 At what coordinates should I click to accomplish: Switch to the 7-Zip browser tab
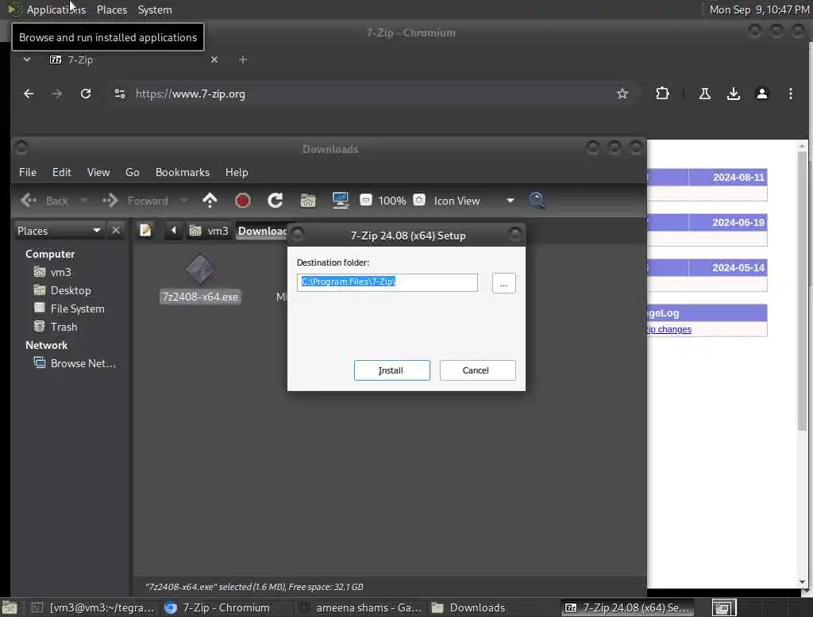click(80, 59)
